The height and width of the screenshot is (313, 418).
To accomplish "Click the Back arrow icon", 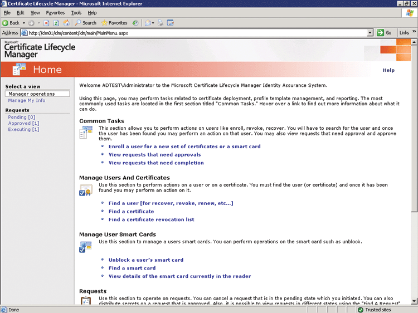I will click(5, 23).
